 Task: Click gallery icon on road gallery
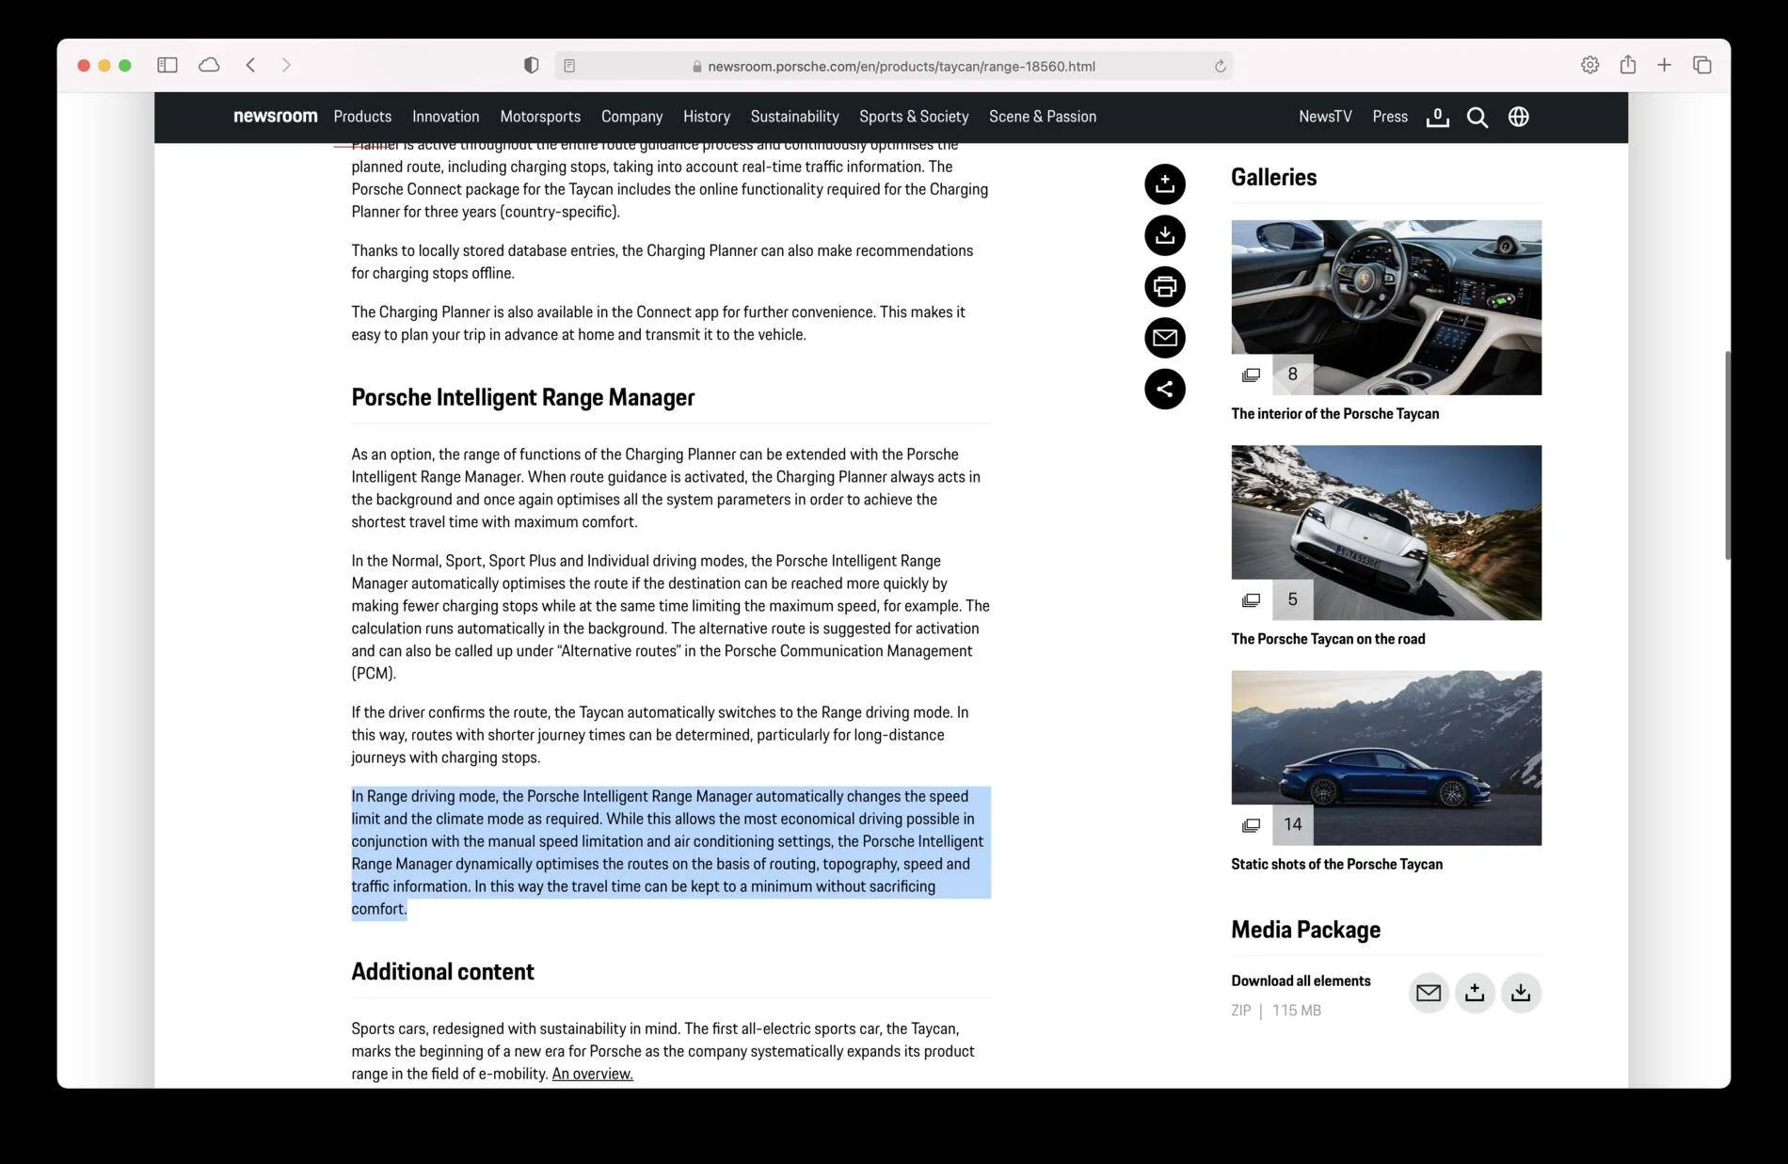1252,599
